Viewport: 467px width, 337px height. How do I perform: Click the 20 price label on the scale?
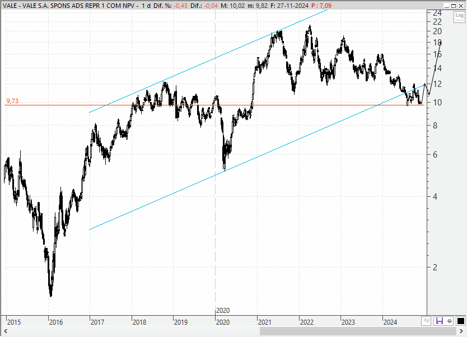pyautogui.click(x=437, y=31)
